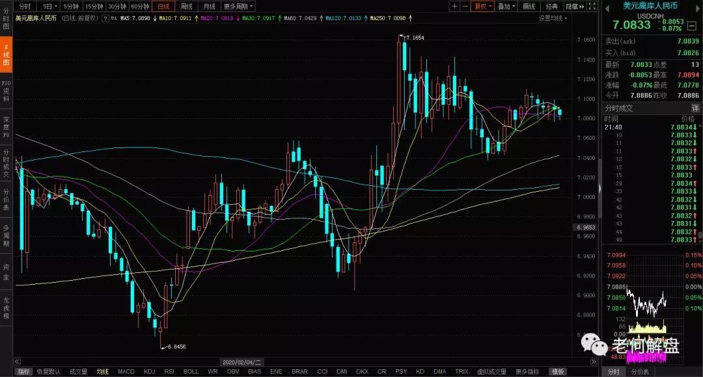Viewport: 703px width, 377px height.
Task: Switch to 周线 weekly tab
Action: [x=187, y=6]
